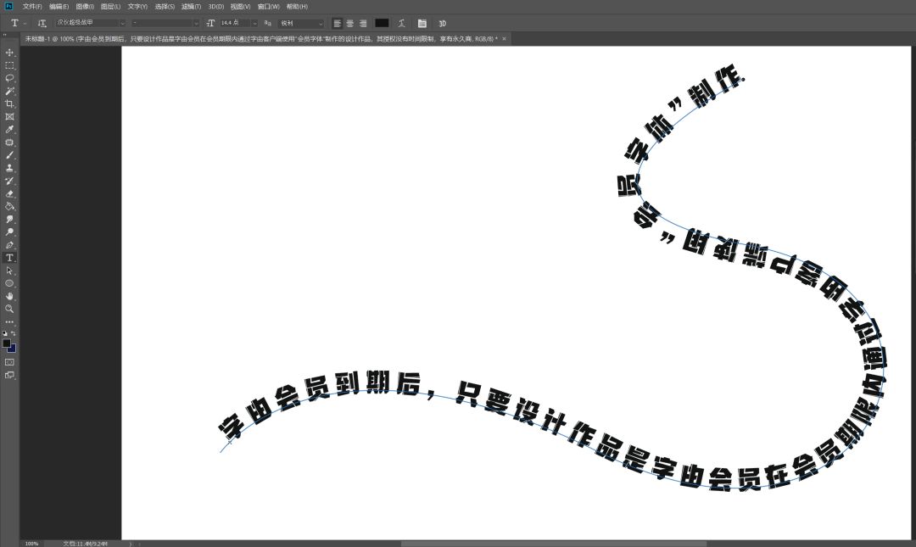The image size is (916, 547).
Task: Toggle text orientation in options bar
Action: 42,23
